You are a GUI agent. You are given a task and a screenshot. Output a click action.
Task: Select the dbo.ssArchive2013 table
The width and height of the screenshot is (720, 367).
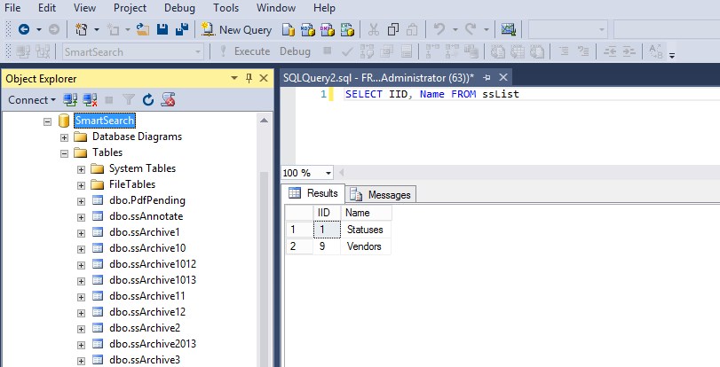[153, 344]
